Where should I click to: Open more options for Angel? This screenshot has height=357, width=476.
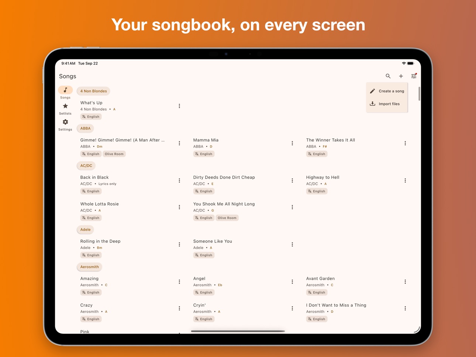coord(292,282)
